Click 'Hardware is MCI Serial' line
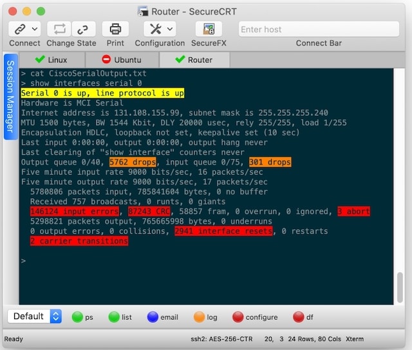 pyautogui.click(x=72, y=103)
